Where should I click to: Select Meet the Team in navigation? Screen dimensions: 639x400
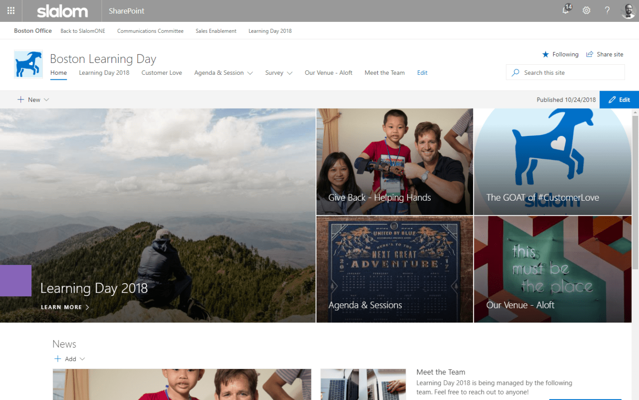point(384,73)
